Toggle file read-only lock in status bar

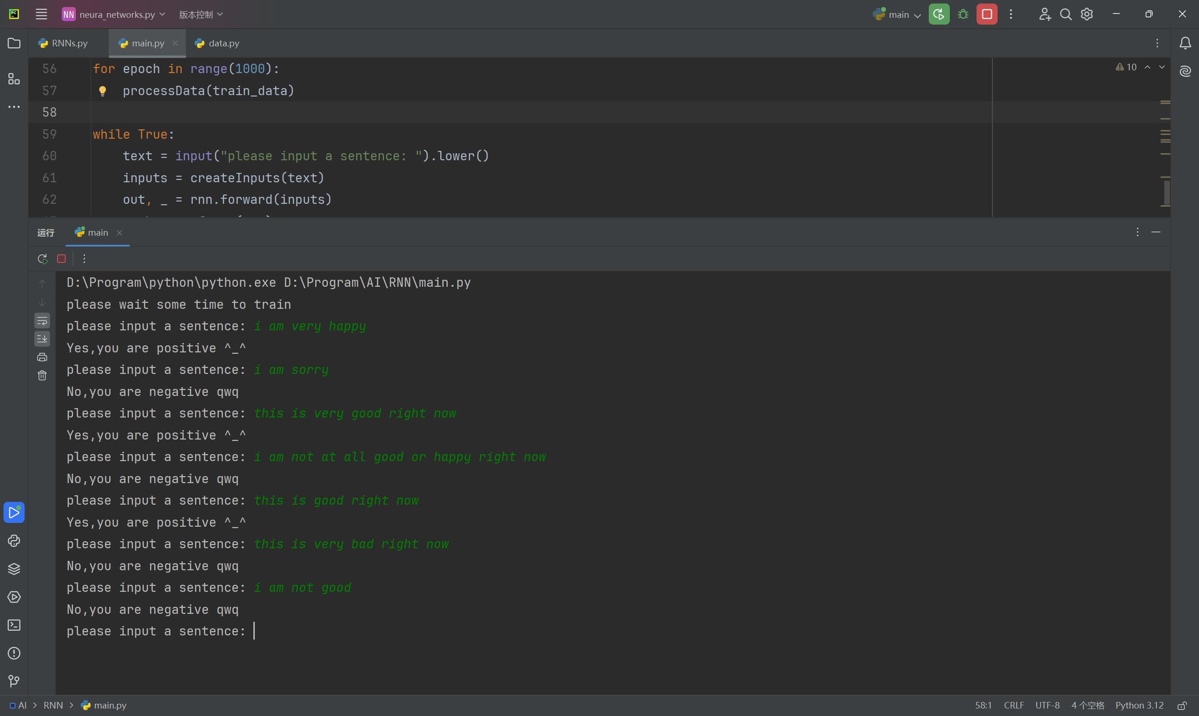click(x=1182, y=705)
